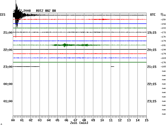The height and width of the screenshot is (127, 167).
Task: Click the DC offset value -170
Action: coord(163,37)
